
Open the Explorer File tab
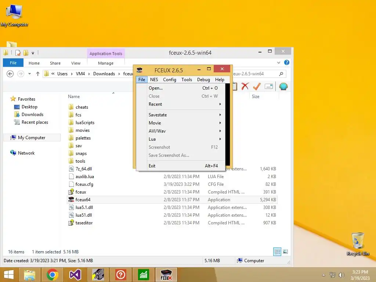13,63
